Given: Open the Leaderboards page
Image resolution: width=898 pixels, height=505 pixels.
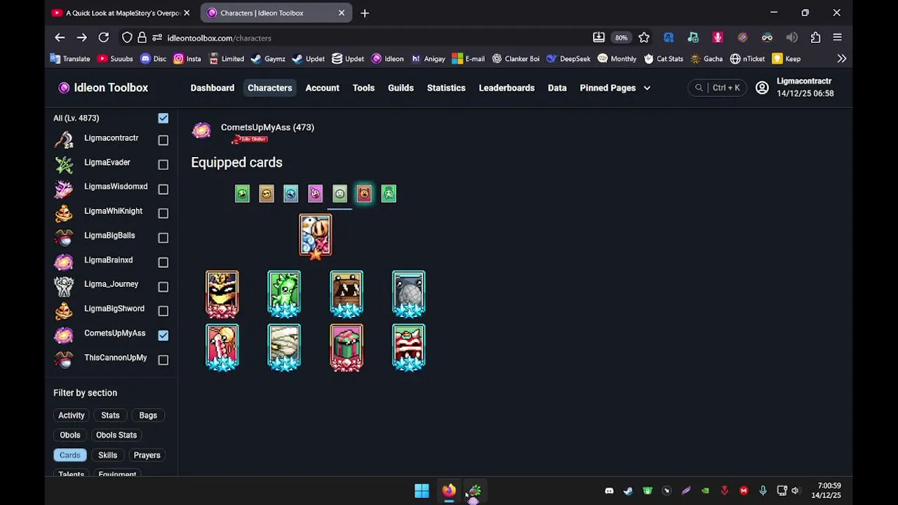Looking at the screenshot, I should (x=507, y=88).
